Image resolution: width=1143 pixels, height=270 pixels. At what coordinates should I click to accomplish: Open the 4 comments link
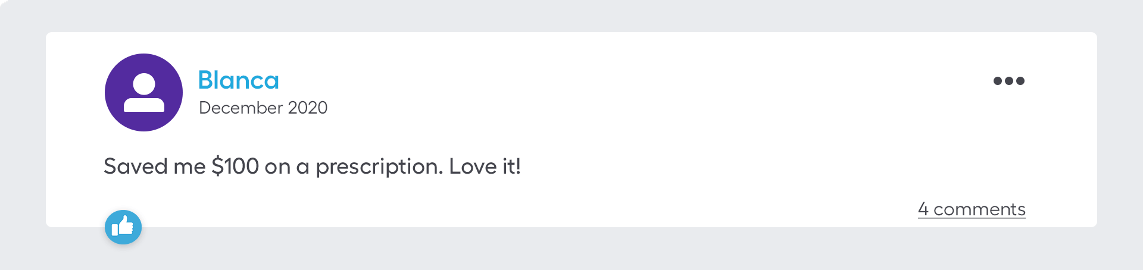tap(972, 209)
